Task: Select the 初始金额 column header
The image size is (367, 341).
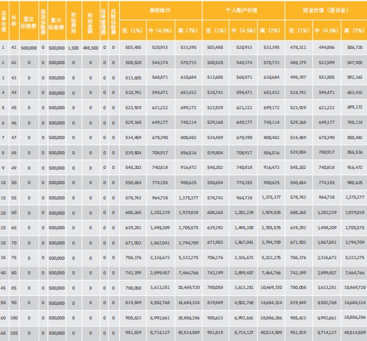Action: (91, 21)
